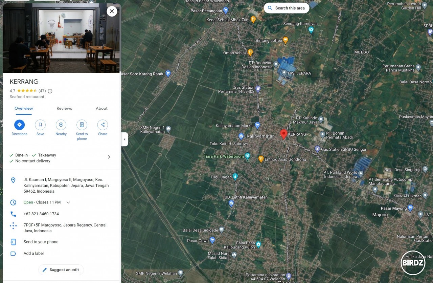This screenshot has height=283, width=433.
Task: Select the Enthog Asap Gondrong restaurant pin
Action: (x=261, y=159)
